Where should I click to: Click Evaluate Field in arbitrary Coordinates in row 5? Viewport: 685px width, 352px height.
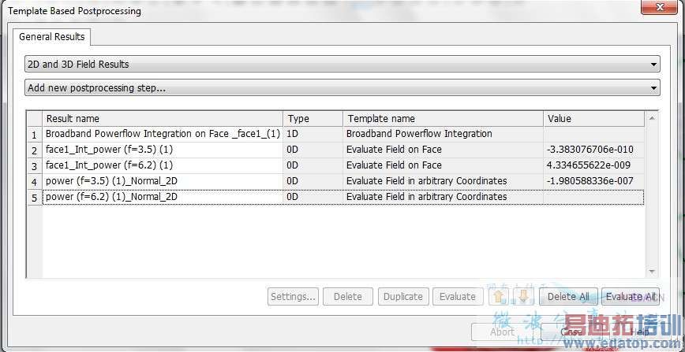[x=444, y=197]
